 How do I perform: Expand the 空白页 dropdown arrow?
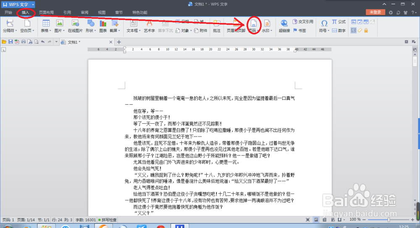click(33, 31)
